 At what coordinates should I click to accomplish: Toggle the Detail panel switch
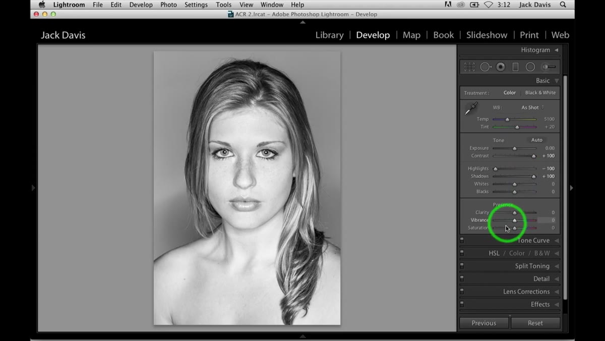(x=462, y=278)
